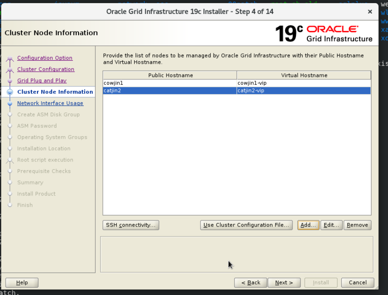
Task: Open the Configuration Option step link
Action: click(45, 58)
